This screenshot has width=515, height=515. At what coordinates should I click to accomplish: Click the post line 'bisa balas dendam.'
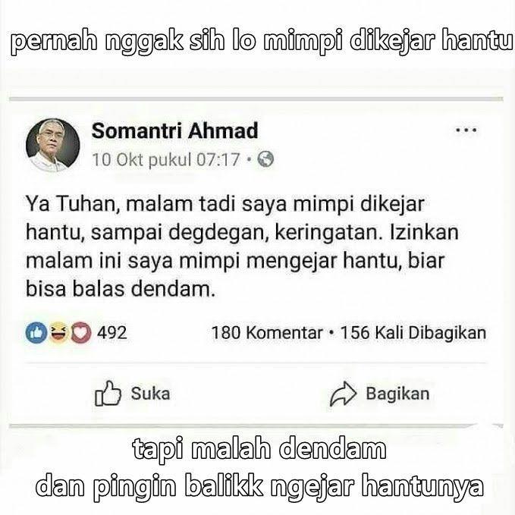120,290
